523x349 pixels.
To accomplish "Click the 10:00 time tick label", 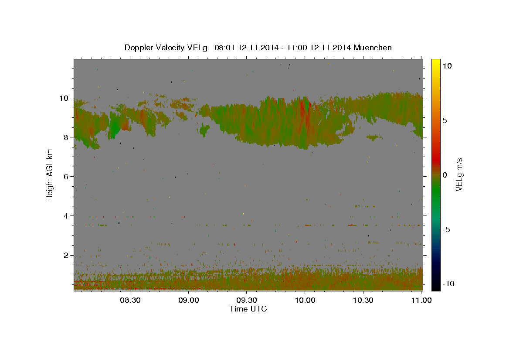I will [305, 301].
